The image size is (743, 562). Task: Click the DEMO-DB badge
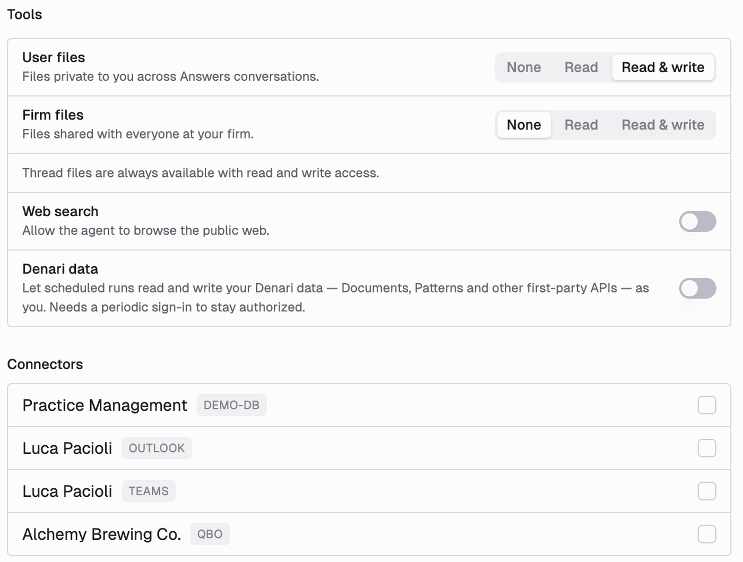(x=231, y=405)
